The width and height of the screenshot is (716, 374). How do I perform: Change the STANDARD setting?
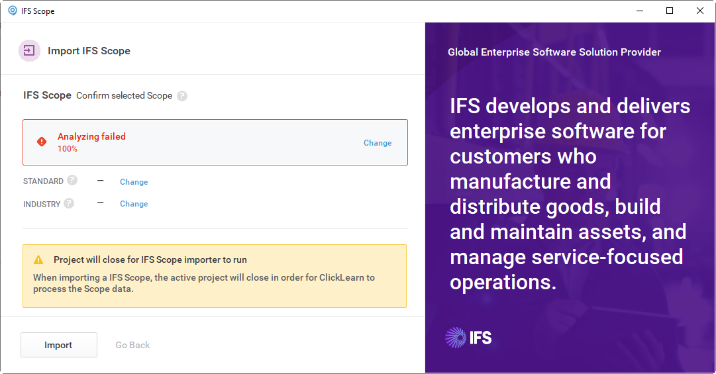point(134,181)
